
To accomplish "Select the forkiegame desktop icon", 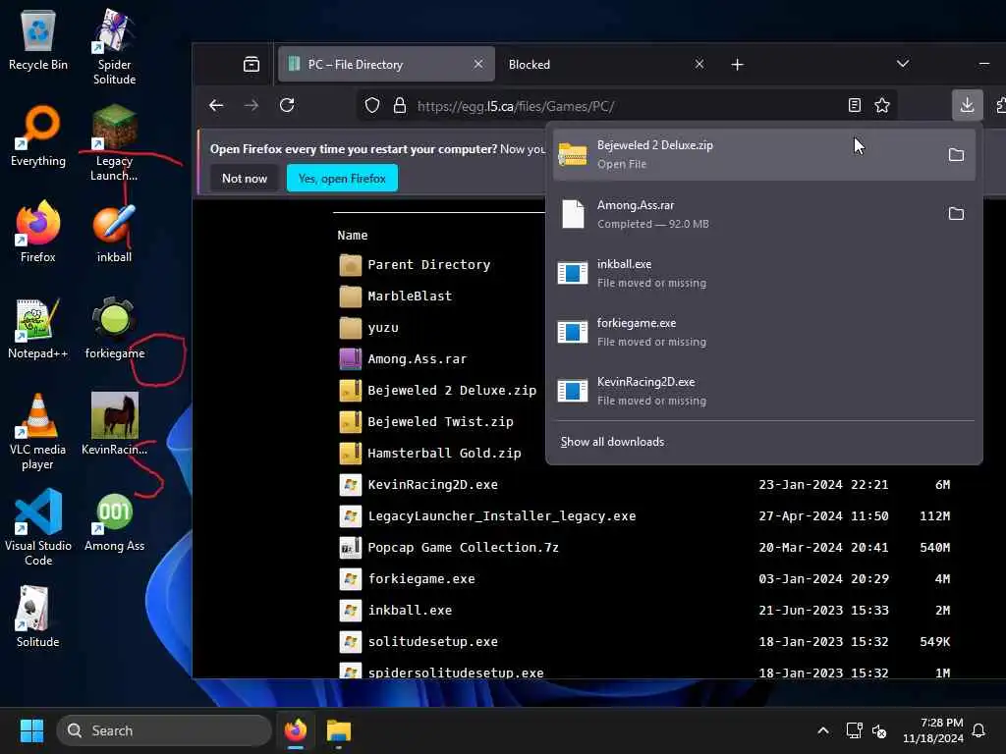I will pos(114,328).
